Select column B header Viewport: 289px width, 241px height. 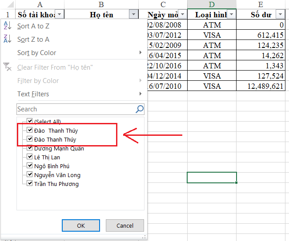(101, 4)
